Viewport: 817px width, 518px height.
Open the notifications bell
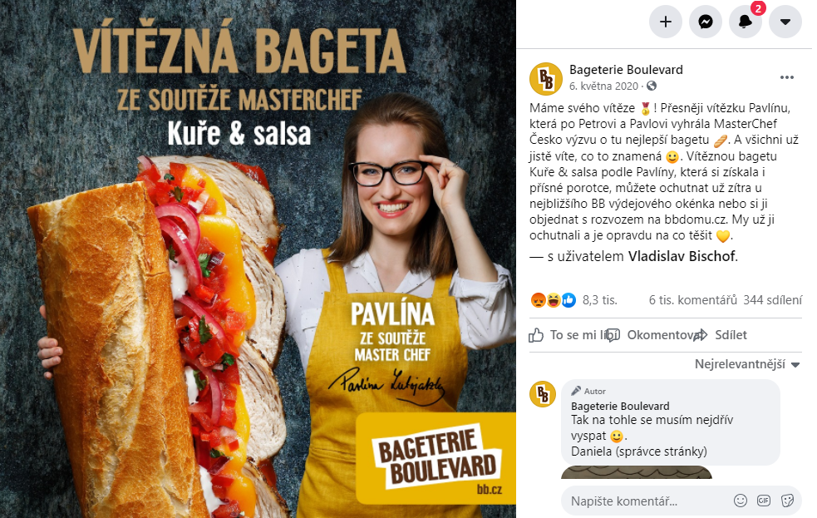(746, 22)
